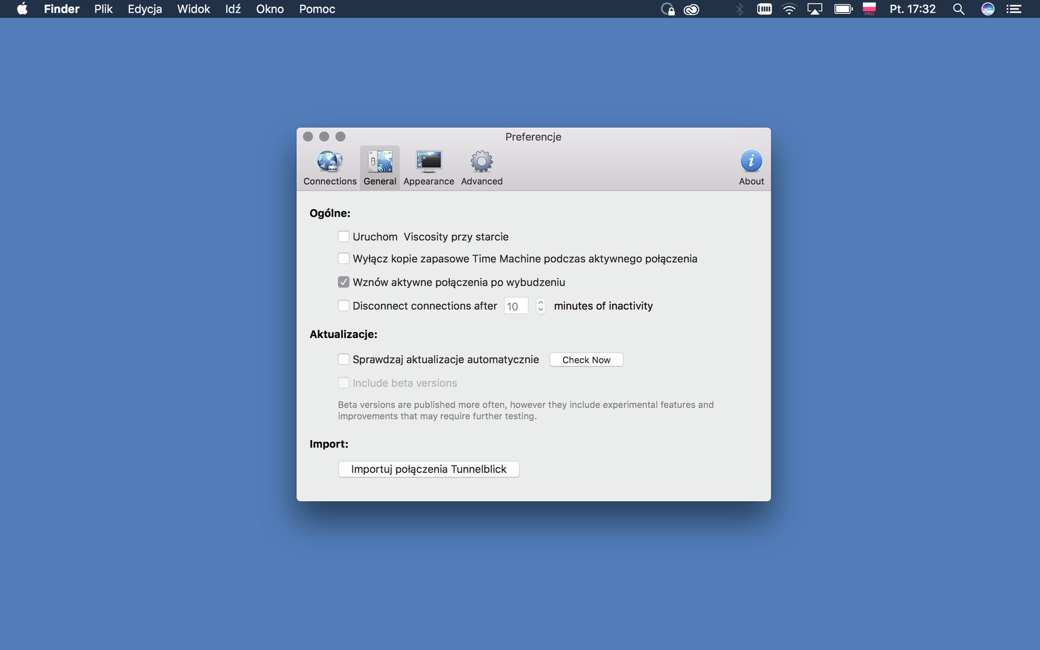Open the Idź menu
This screenshot has width=1040, height=650.
[x=233, y=9]
